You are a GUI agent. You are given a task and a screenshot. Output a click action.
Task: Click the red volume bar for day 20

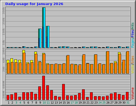click(83, 95)
